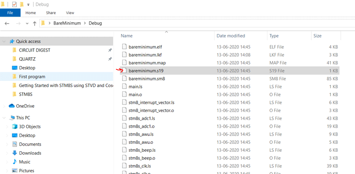The height and width of the screenshot is (174, 355).
Task: Click the bareminimum.s19 file icon
Action: (124, 70)
